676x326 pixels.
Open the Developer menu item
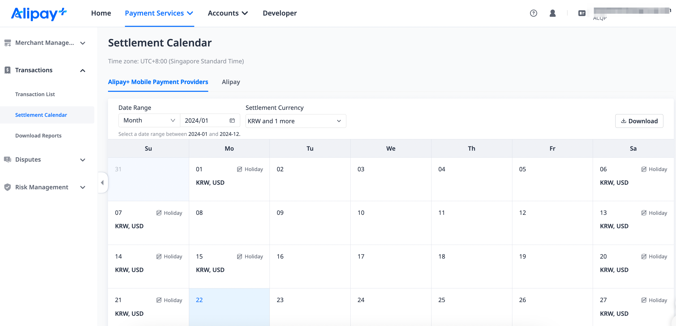point(279,13)
